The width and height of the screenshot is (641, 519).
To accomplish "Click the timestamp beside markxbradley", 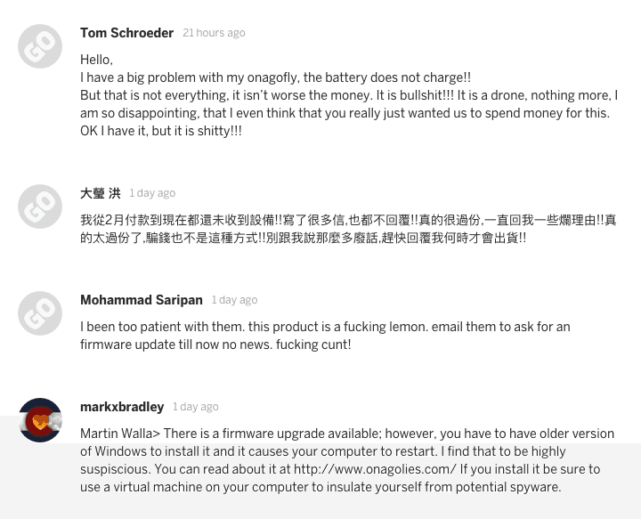I will tap(196, 407).
